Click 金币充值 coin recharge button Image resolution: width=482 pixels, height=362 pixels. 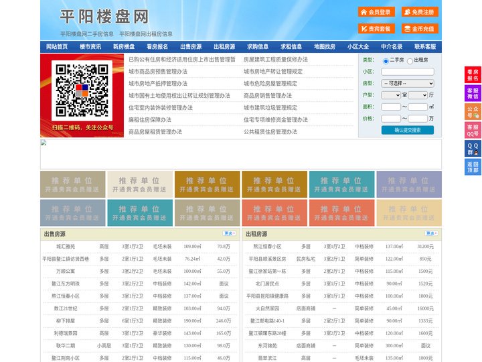coord(420,29)
